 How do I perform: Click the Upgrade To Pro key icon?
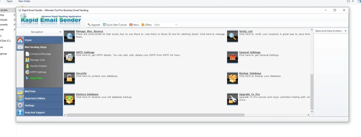(x=232, y=99)
